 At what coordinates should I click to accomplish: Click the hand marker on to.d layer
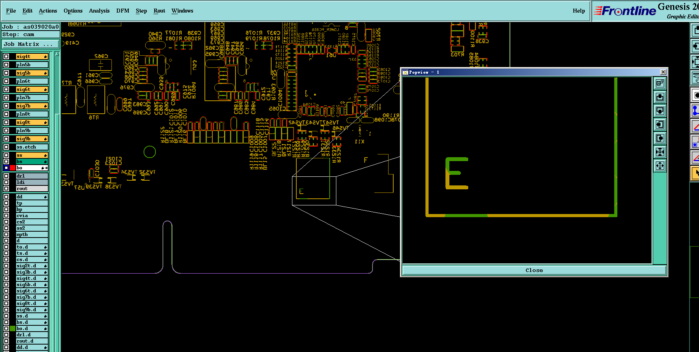[46, 247]
